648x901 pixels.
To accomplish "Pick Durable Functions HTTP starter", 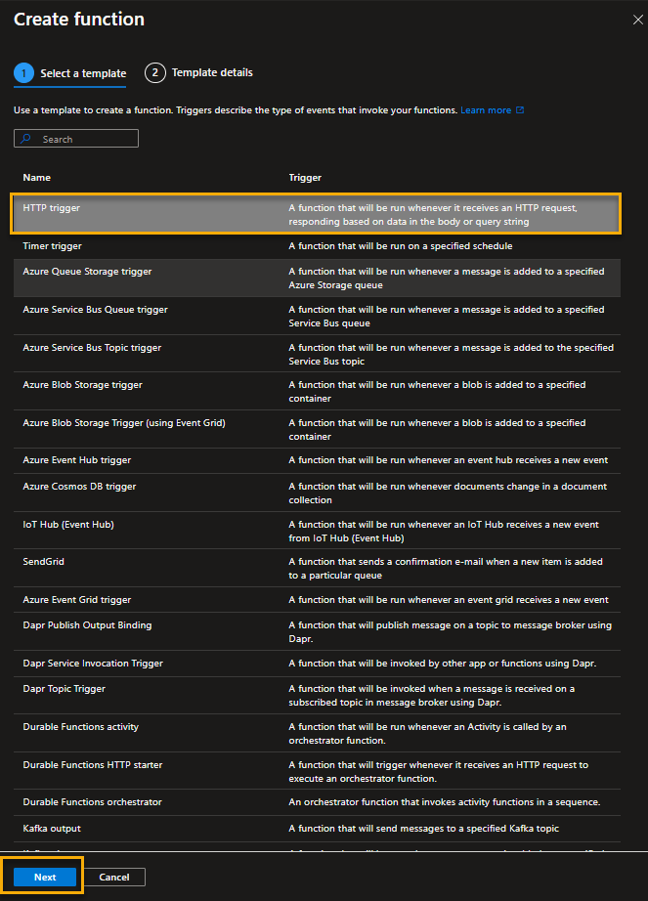I will (x=317, y=771).
